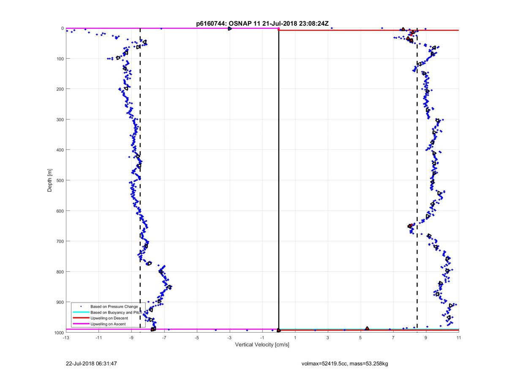Select legend entry Based on Buoyancy and Pitch
The height and width of the screenshot is (374, 507).
(117, 312)
